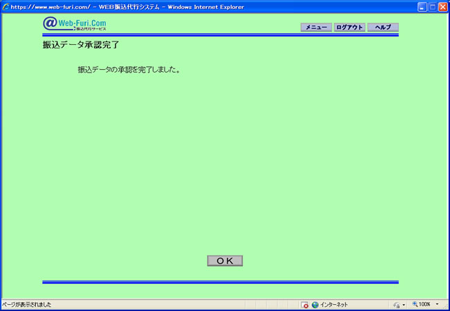
Task: Click the Web-Furi.Com logo
Action: coord(74,23)
